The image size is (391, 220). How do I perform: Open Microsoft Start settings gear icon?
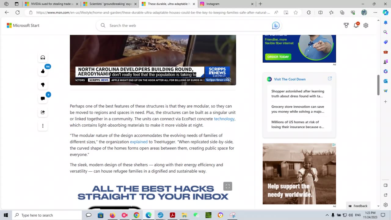point(366,25)
